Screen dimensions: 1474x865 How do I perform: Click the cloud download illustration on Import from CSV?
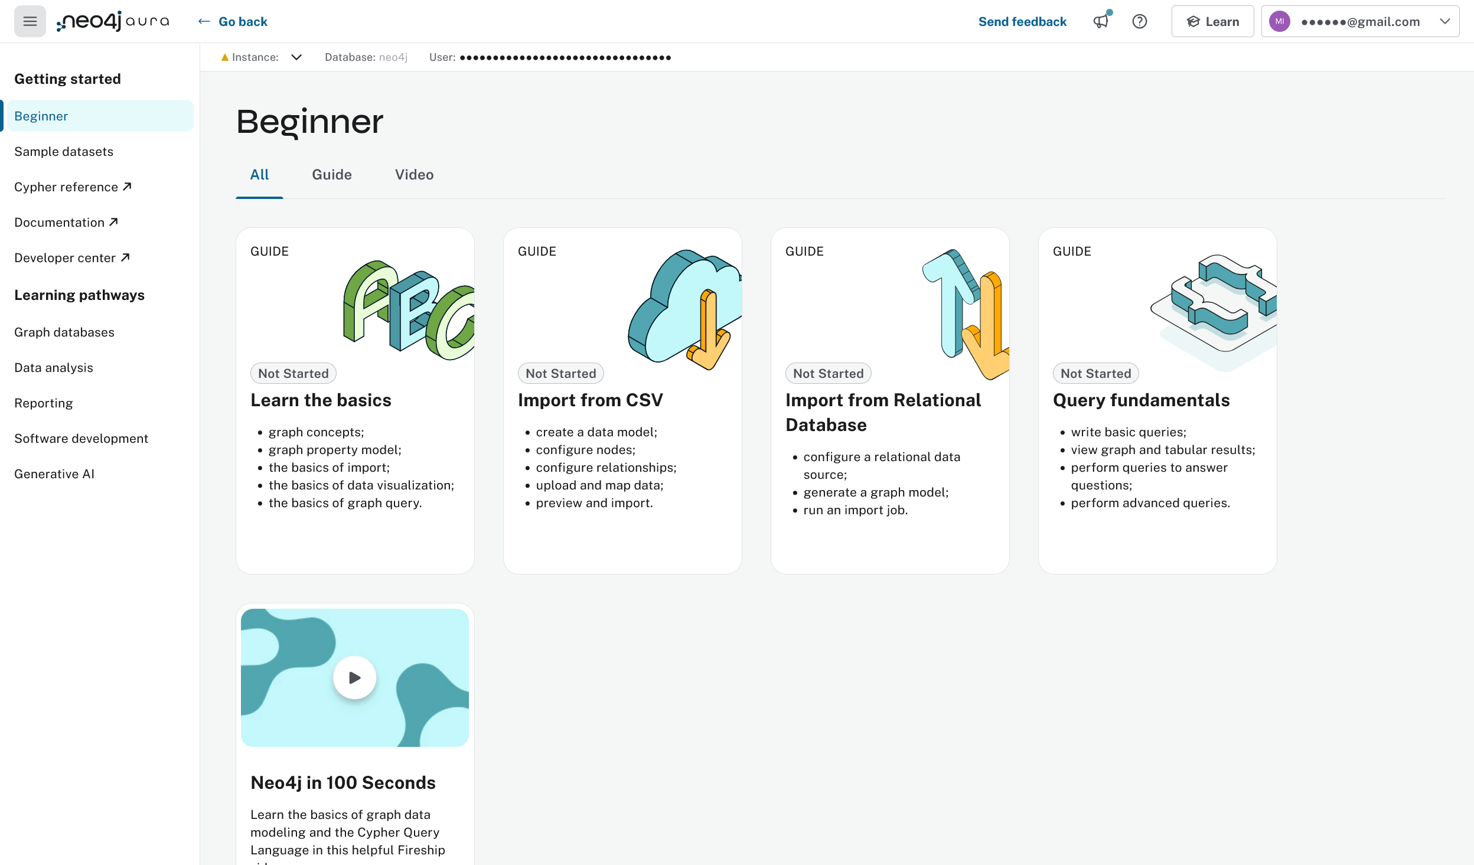[x=685, y=309]
